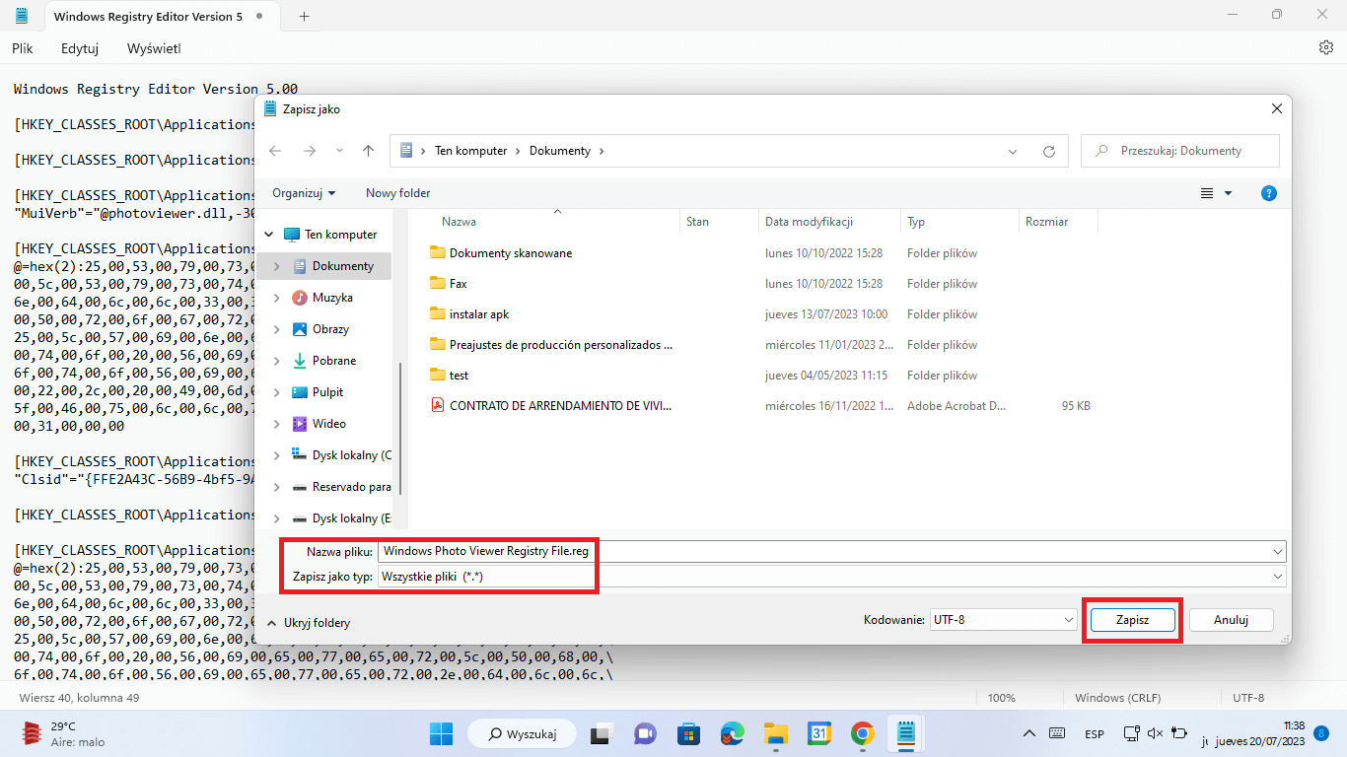Show hidden tray icons chevron
Viewport: 1347px width, 757px height.
[x=1029, y=734]
